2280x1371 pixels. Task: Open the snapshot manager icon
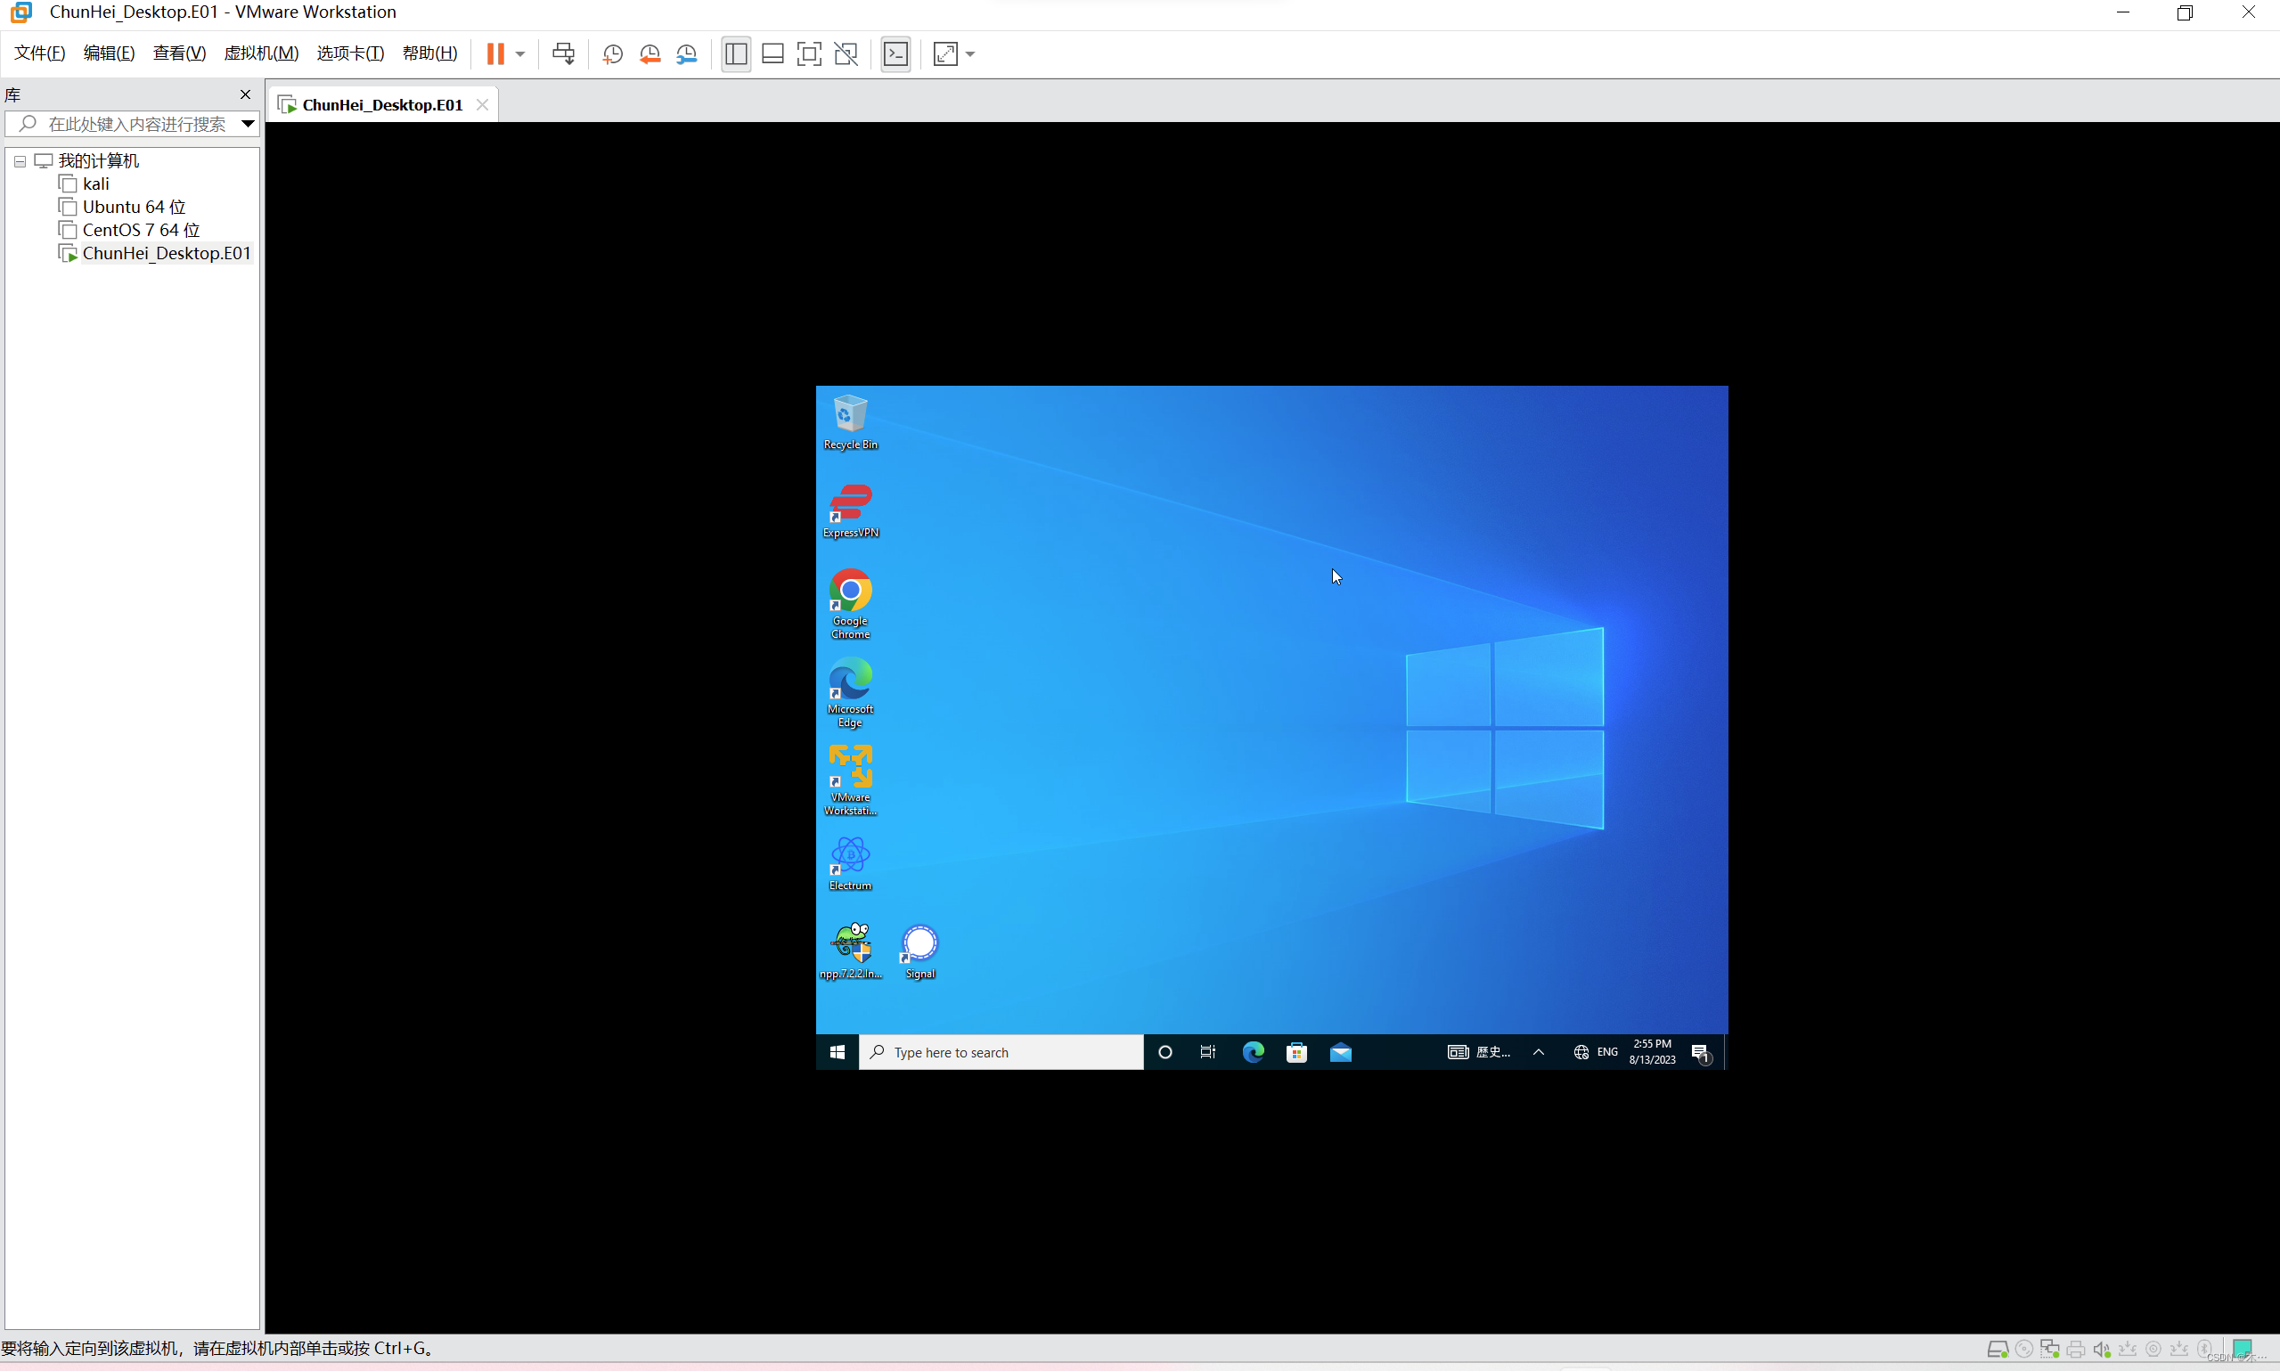click(x=686, y=53)
